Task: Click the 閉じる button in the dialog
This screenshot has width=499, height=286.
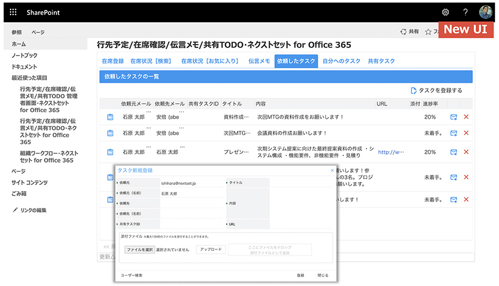Action: coord(323,275)
